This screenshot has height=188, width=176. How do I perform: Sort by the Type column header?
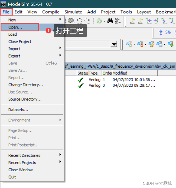95,73
